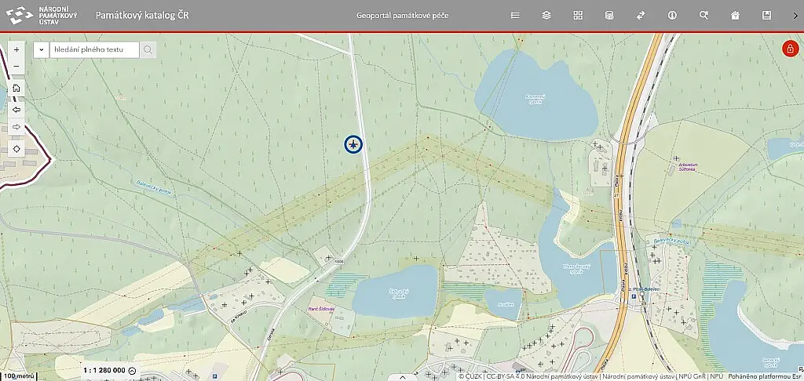Focus the 'hledání plného textu' search field

(94, 49)
